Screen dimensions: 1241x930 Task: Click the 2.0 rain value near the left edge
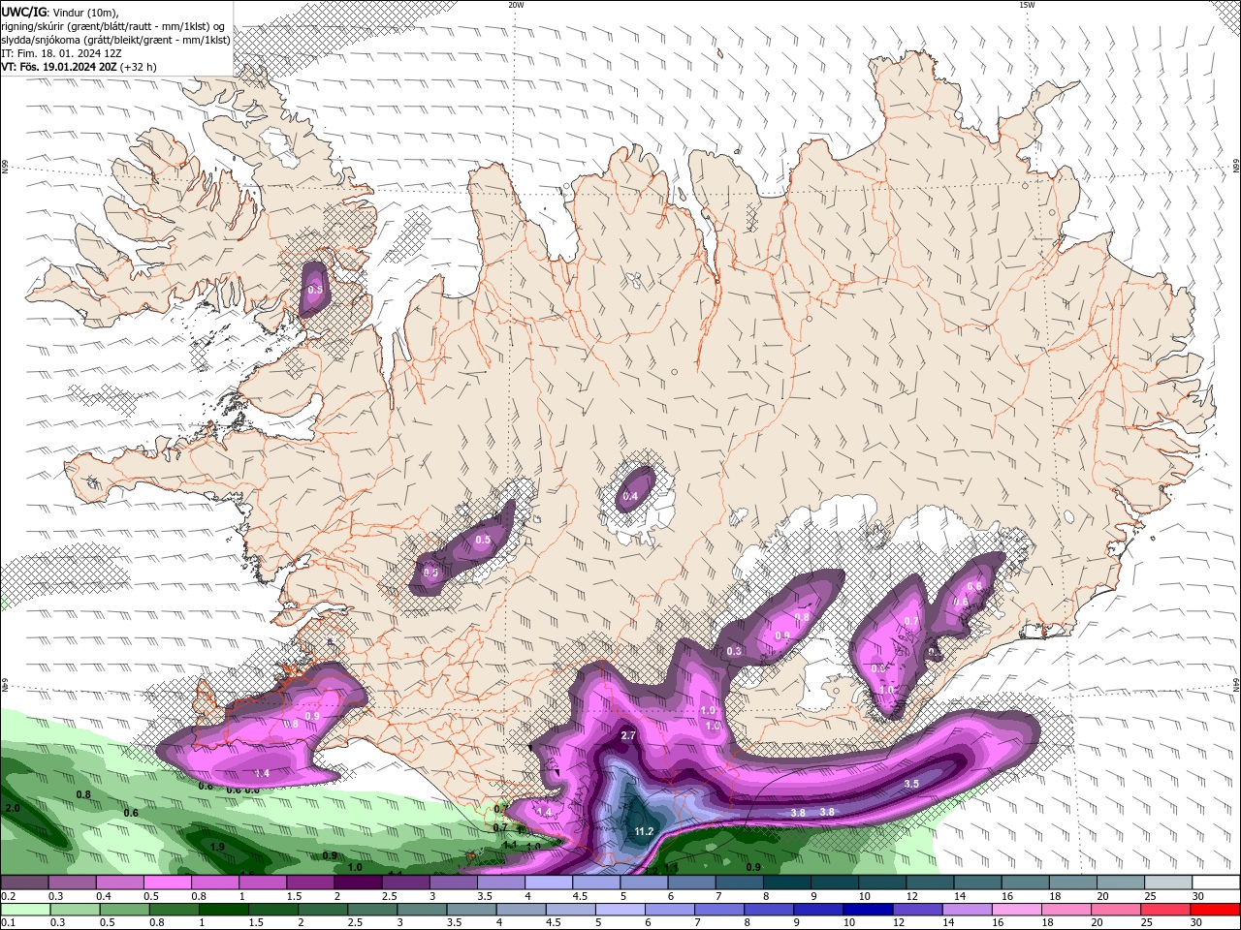[13, 808]
